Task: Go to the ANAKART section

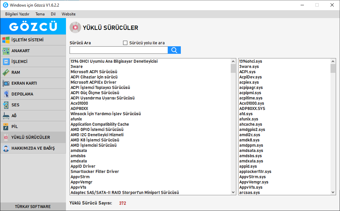Action: pos(33,51)
